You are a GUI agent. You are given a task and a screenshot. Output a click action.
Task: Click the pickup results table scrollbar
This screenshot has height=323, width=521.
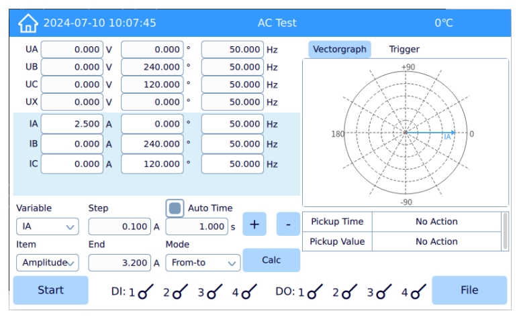[505, 231]
